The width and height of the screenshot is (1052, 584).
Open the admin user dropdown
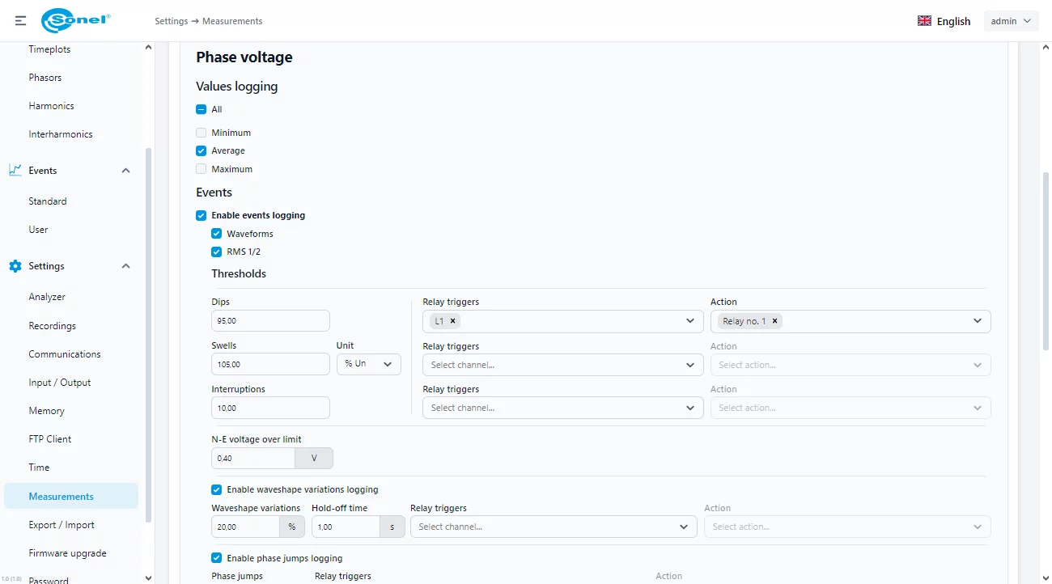(x=1011, y=21)
